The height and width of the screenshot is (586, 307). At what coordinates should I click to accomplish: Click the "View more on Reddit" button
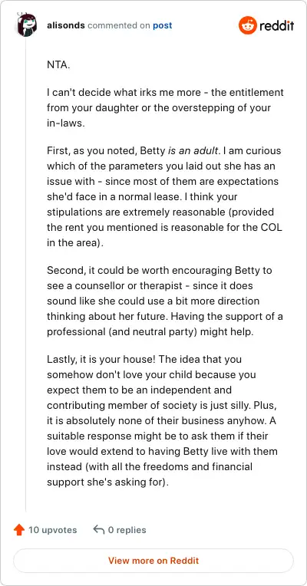click(x=153, y=561)
